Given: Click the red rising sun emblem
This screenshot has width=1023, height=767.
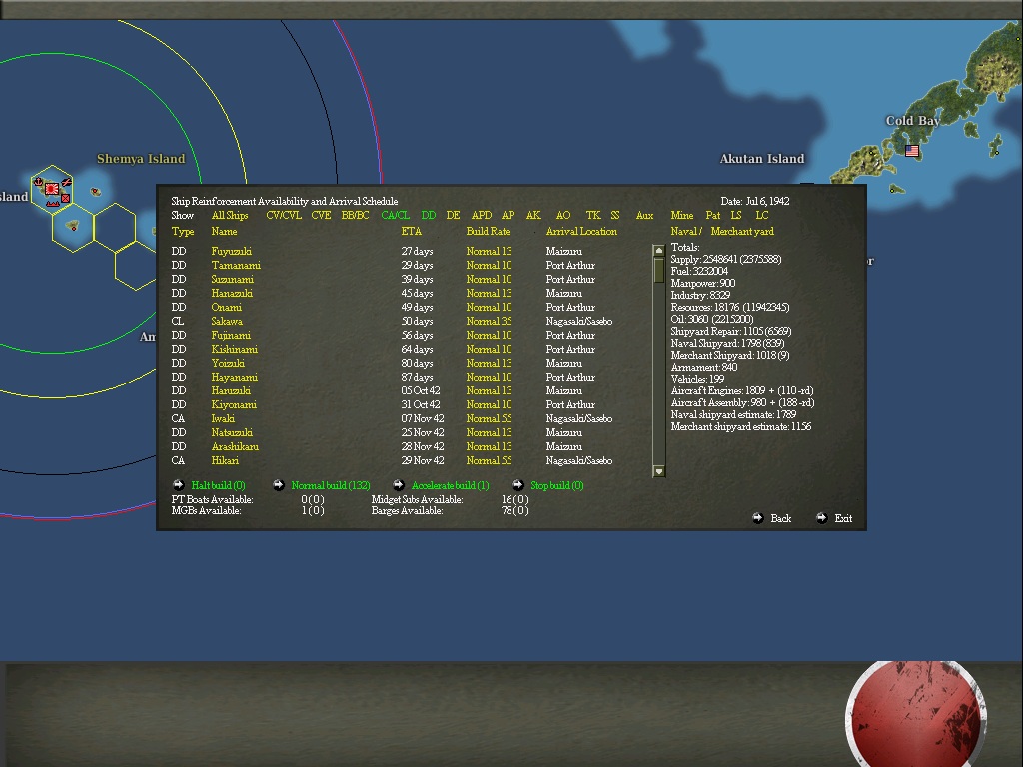Looking at the screenshot, I should 916,714.
